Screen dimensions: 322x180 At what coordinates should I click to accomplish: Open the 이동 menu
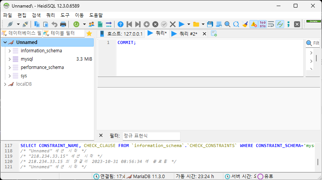[79, 15]
